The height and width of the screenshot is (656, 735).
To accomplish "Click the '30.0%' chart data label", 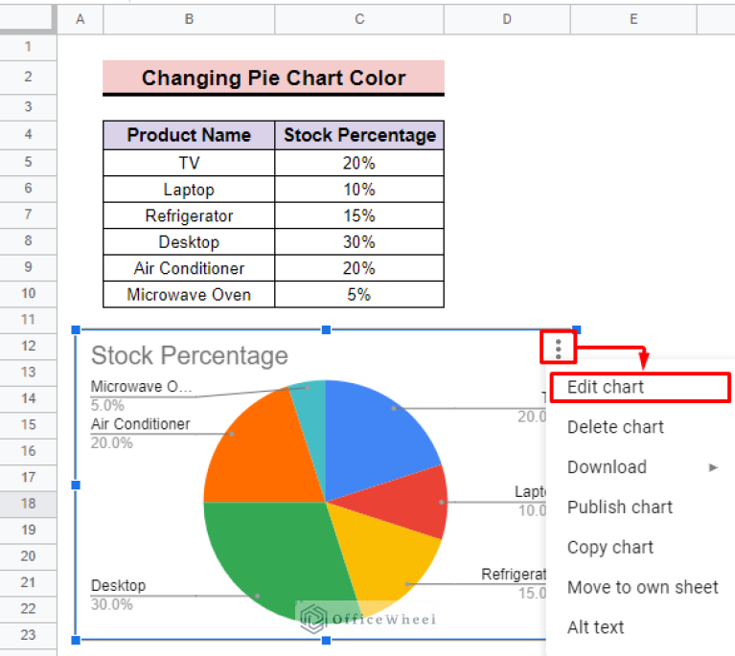I will (111, 604).
